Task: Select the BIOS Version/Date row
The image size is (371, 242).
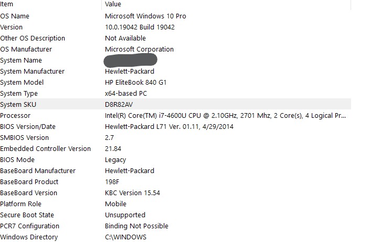Action: pos(175,126)
